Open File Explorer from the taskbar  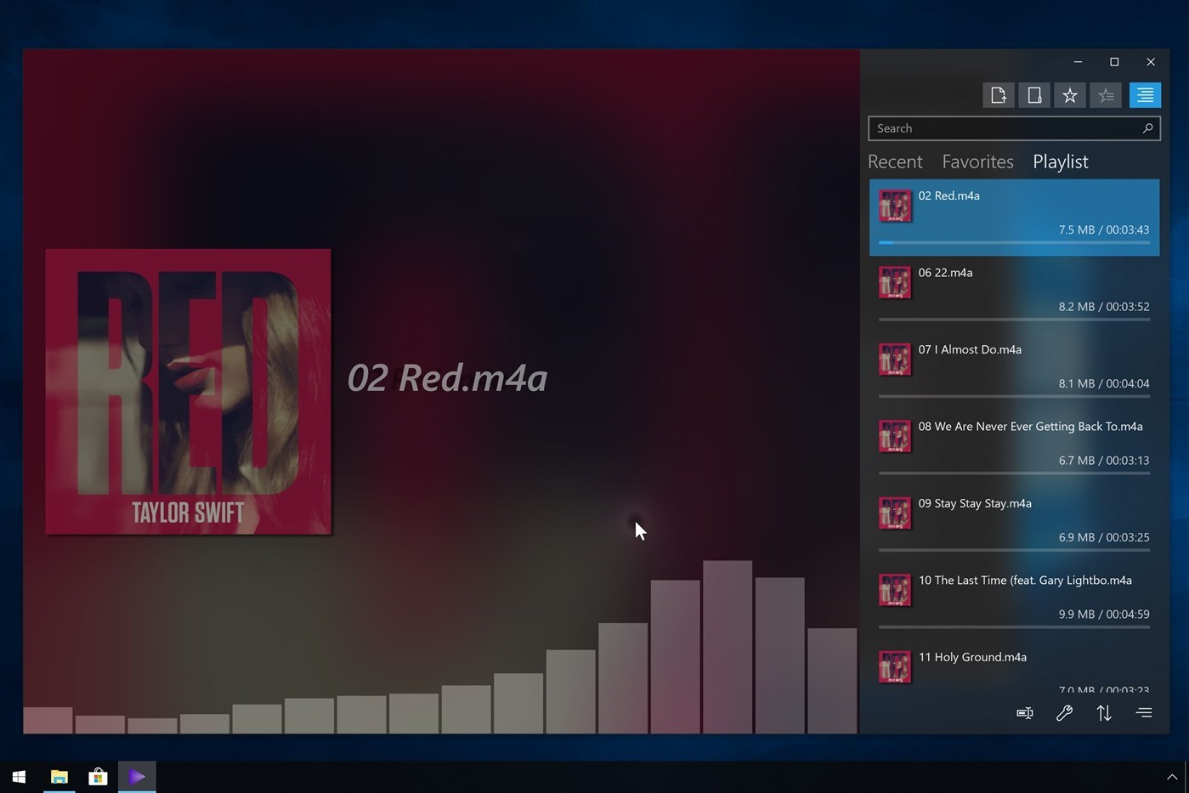[59, 777]
